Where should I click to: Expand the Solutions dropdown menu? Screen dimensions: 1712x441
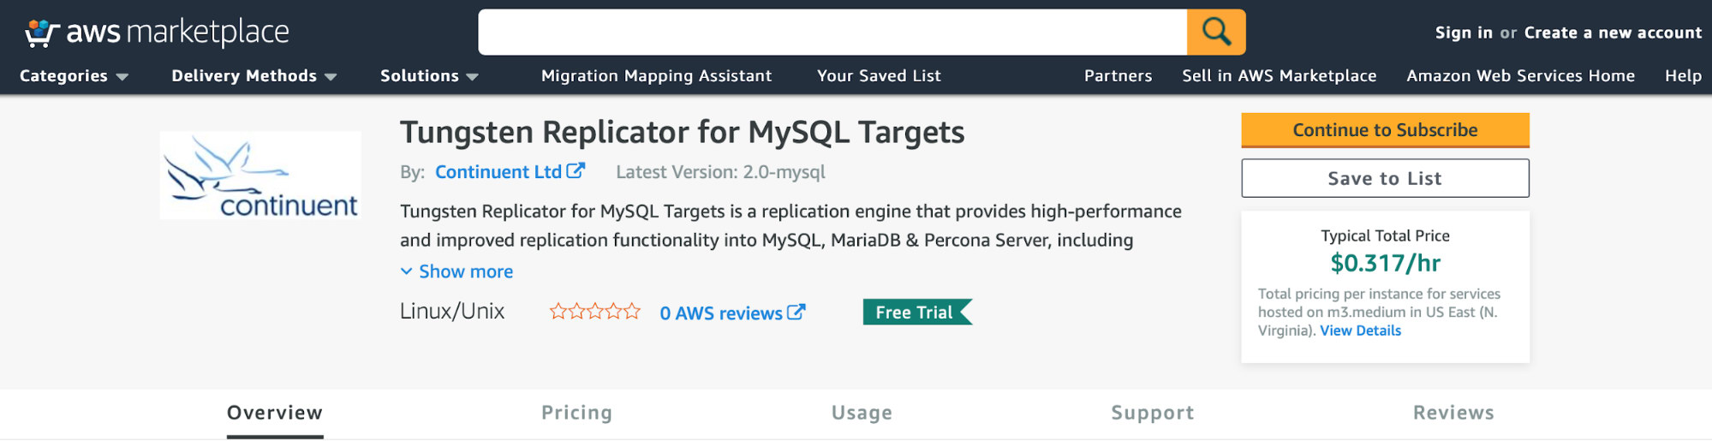coord(429,76)
